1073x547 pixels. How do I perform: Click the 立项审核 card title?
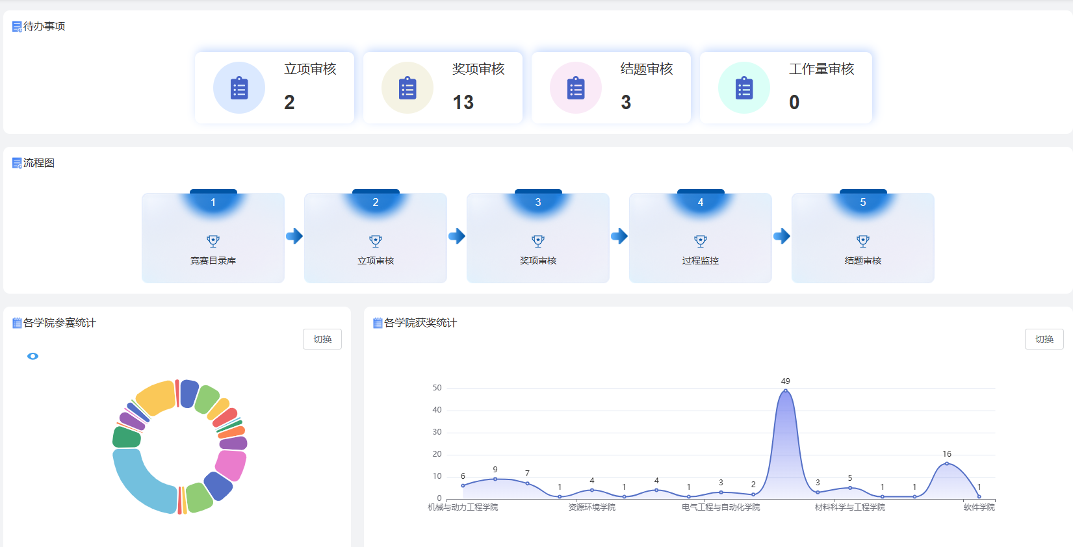click(x=310, y=69)
